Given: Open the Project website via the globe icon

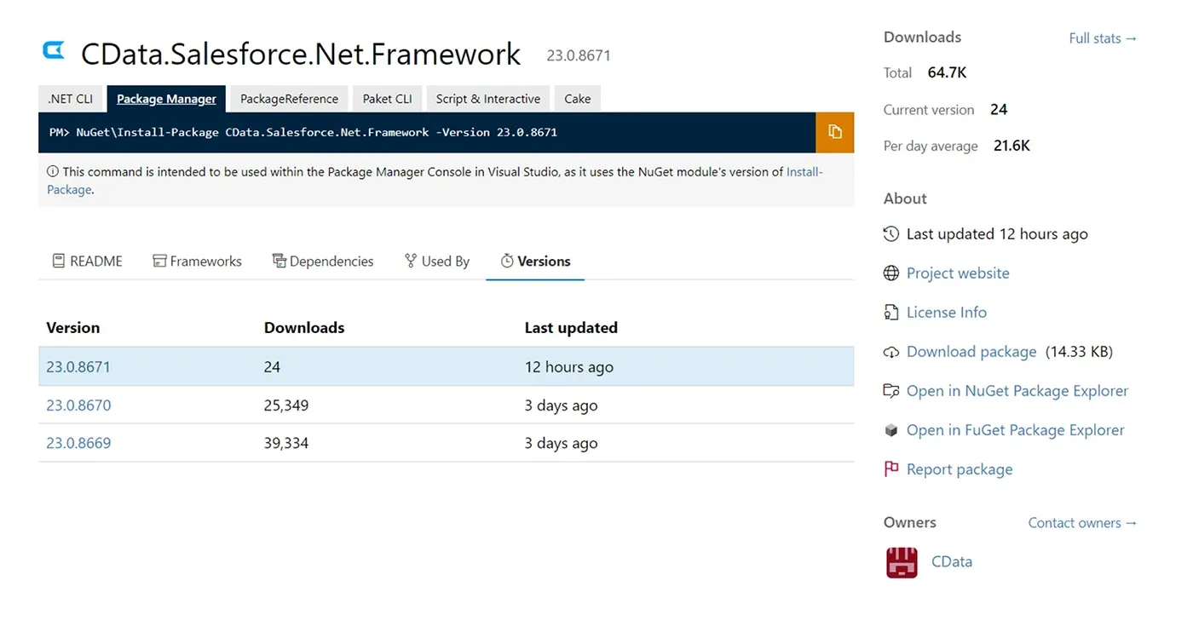Looking at the screenshot, I should click(891, 273).
